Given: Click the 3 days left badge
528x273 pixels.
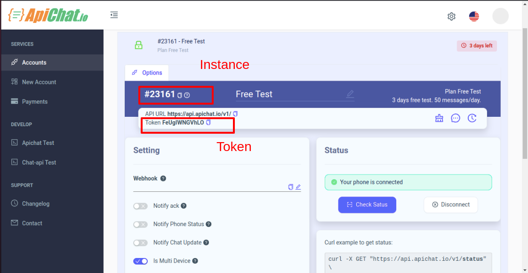Looking at the screenshot, I should click(x=477, y=45).
